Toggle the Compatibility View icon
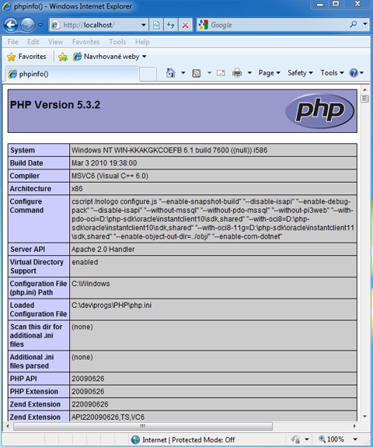 click(156, 25)
